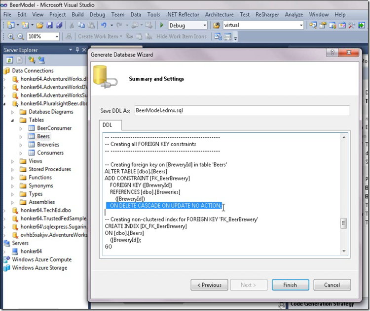This screenshot has width=370, height=311.
Task: Collapse the honker64.PluralsightBeer.dbo connection
Action: pos(4,104)
